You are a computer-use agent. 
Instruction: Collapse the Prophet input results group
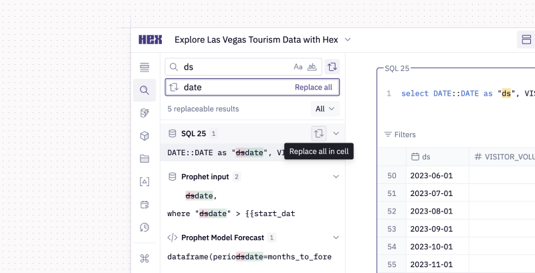(x=336, y=177)
